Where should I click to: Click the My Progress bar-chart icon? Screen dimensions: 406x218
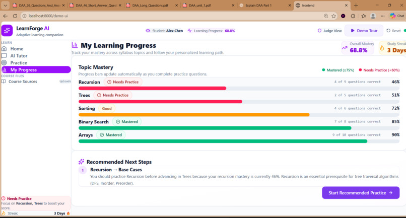pyautogui.click(x=4, y=69)
